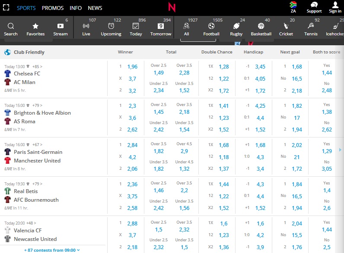
Task: Show Tomorrow's events calendar icon
Action: pos(161,26)
